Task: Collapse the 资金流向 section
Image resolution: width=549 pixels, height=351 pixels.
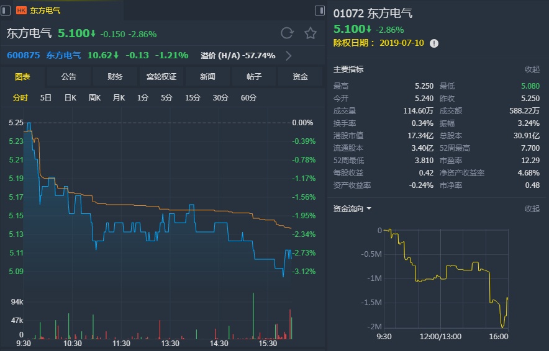Action: tap(532, 209)
